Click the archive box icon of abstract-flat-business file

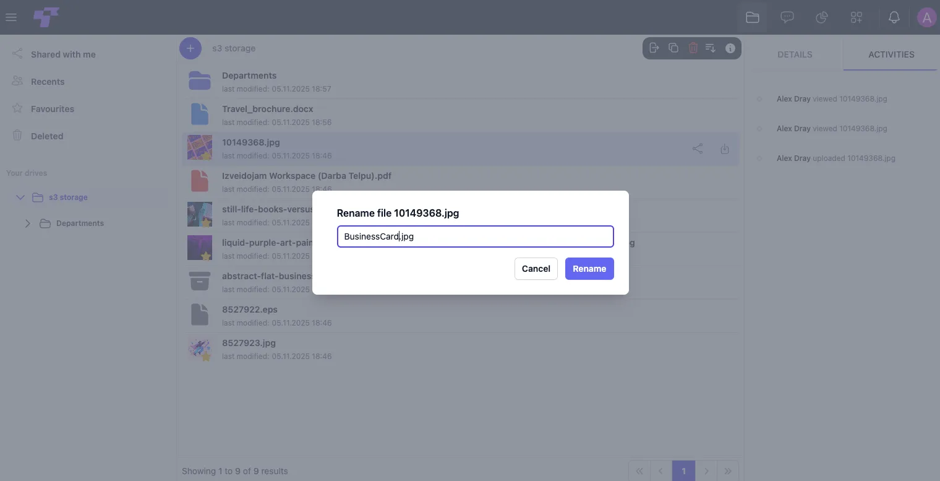pyautogui.click(x=200, y=280)
